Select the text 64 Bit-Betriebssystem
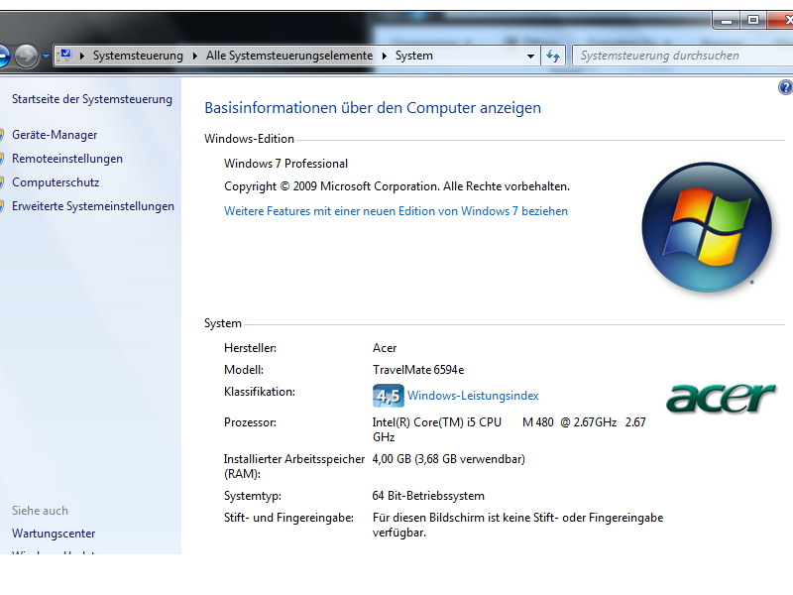Screen dimensions: 793x595 tap(428, 497)
